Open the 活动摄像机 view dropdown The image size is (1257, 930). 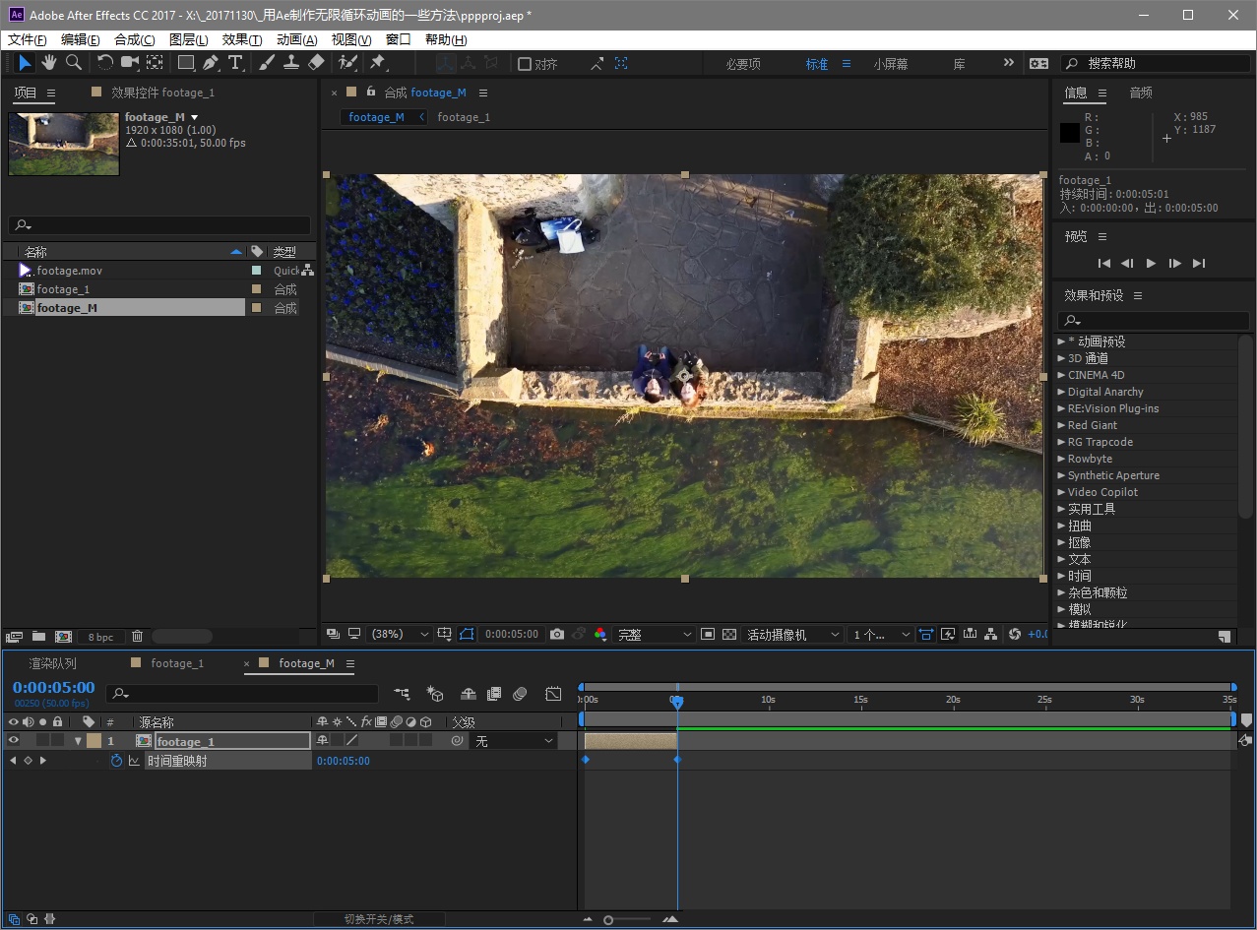click(x=793, y=635)
